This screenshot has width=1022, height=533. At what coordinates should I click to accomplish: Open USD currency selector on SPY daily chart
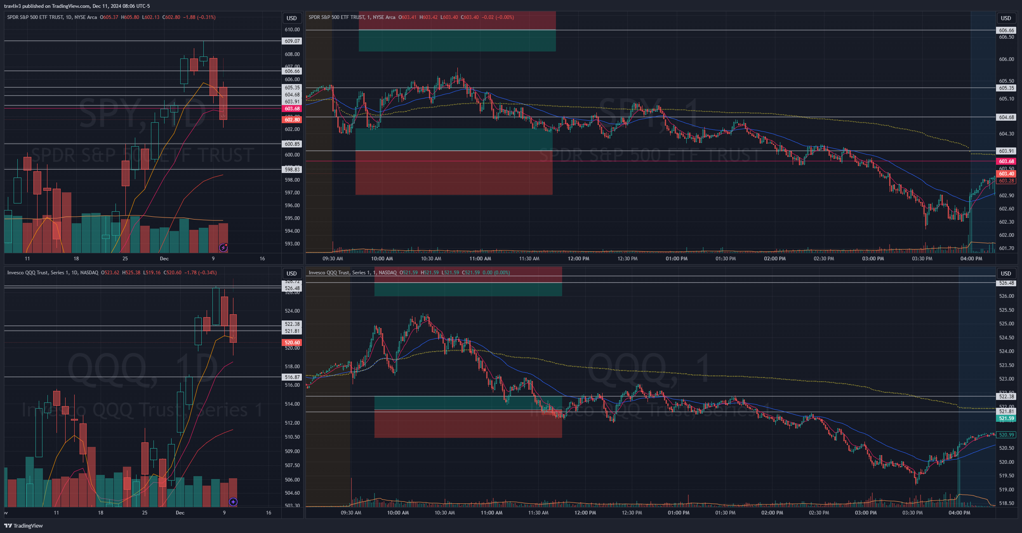(x=292, y=18)
